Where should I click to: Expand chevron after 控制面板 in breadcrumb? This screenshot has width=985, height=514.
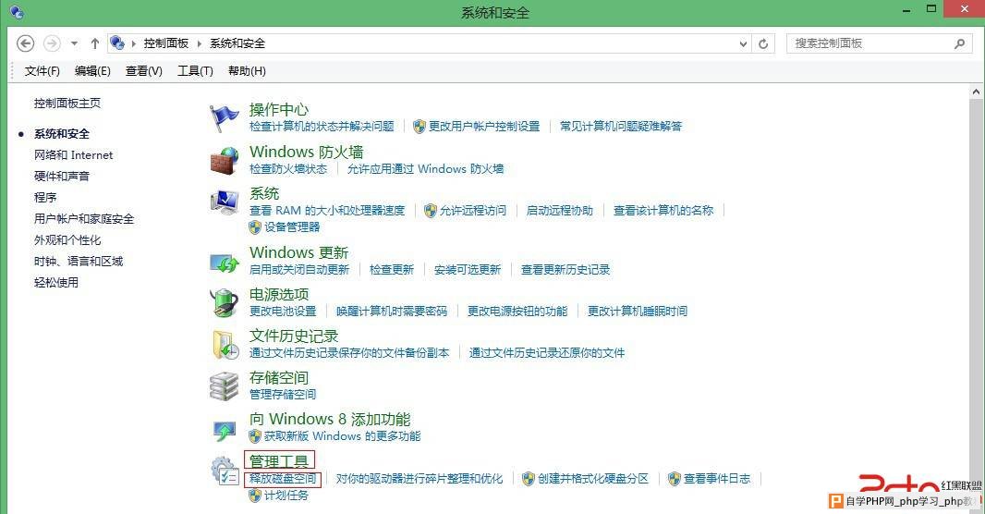point(200,43)
